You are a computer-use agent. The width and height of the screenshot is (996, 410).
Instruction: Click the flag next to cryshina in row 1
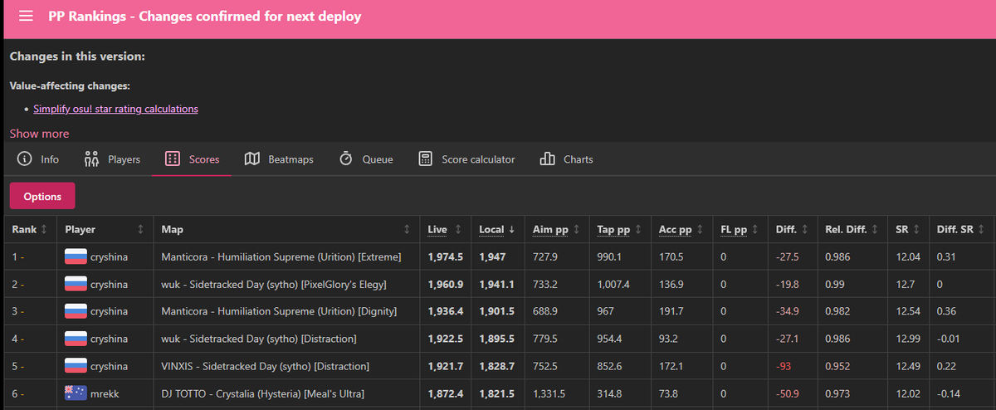pyautogui.click(x=76, y=256)
